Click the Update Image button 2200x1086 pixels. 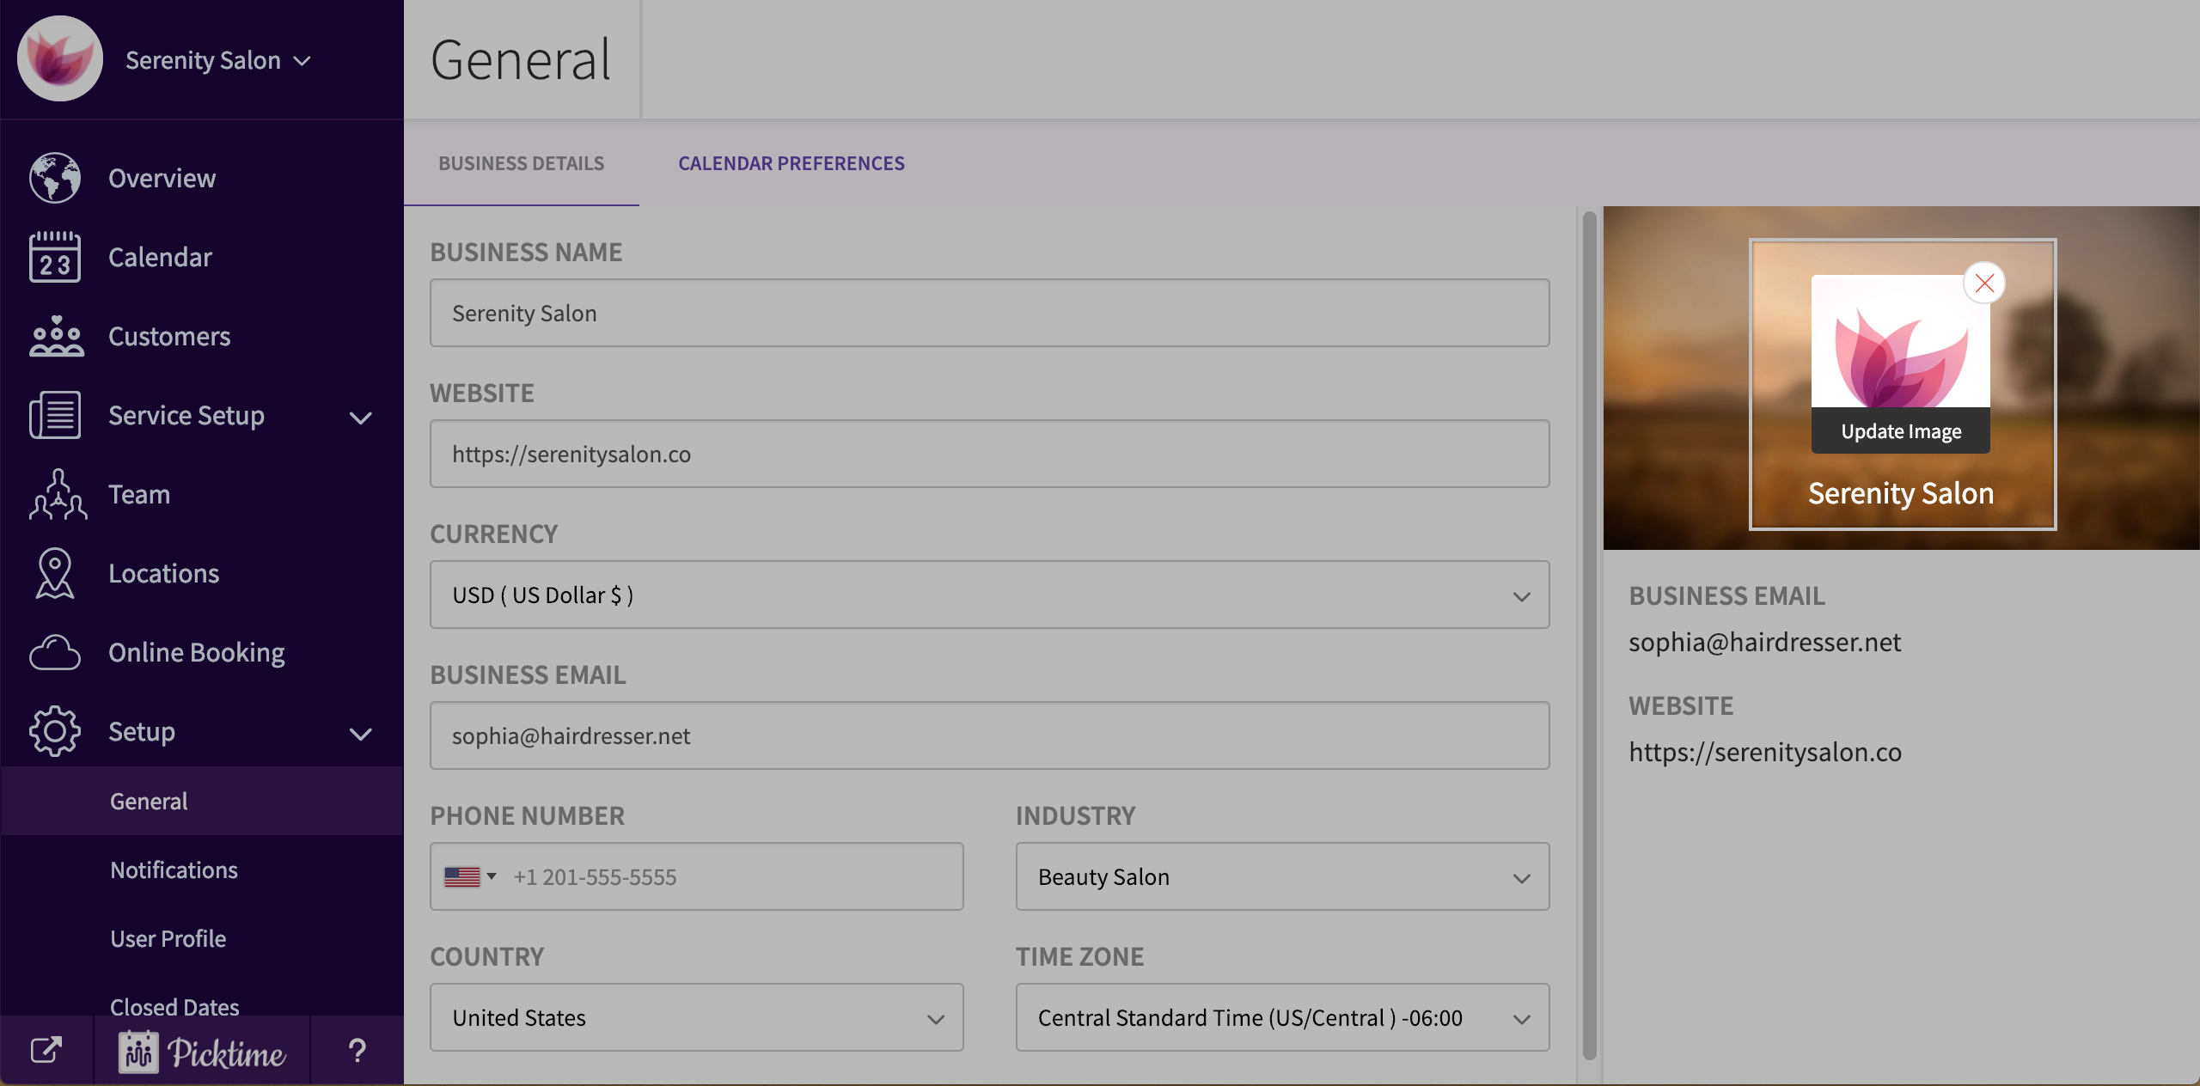[1900, 431]
